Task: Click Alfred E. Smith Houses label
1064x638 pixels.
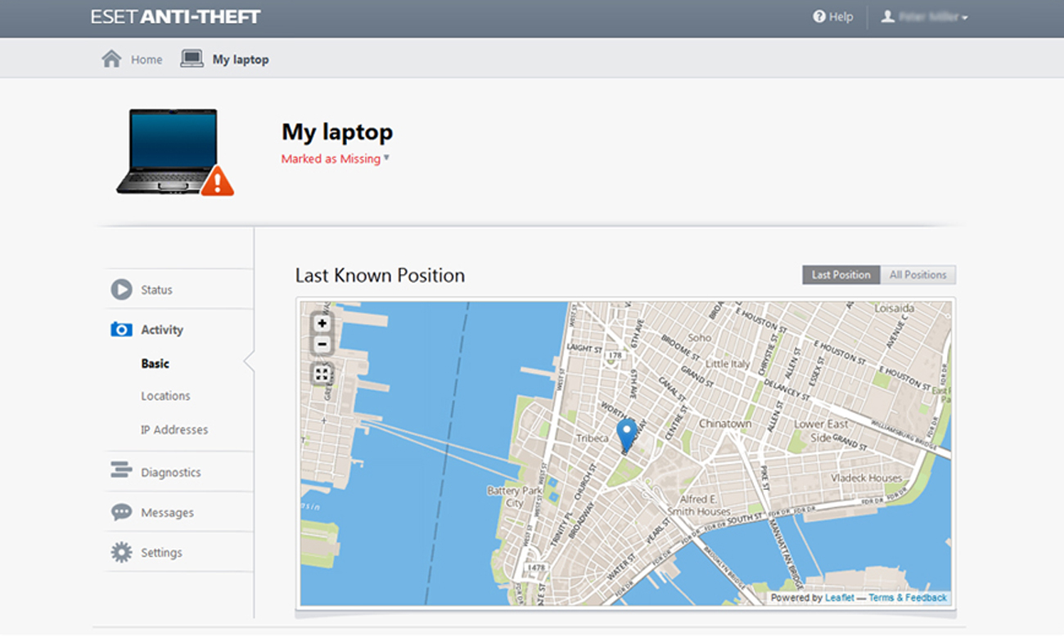Action: pos(698,505)
